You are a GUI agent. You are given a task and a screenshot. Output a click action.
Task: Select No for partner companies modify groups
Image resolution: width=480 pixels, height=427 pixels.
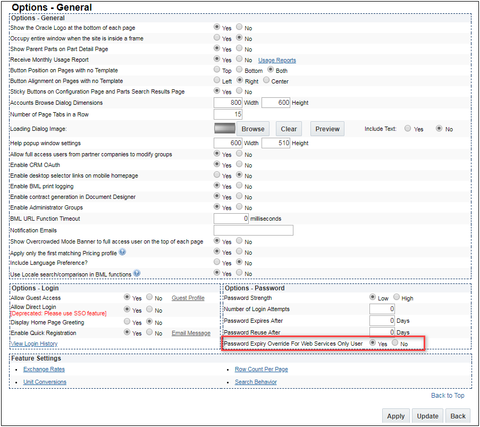pyautogui.click(x=239, y=154)
